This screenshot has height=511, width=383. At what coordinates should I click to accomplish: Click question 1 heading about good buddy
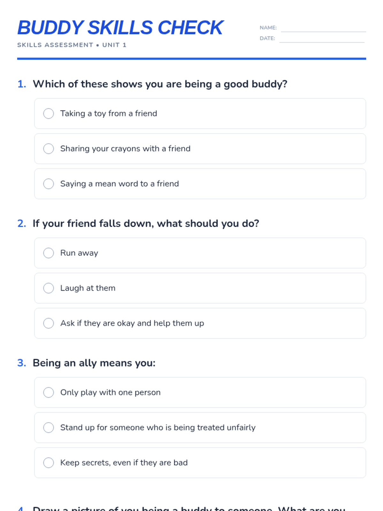coord(160,84)
